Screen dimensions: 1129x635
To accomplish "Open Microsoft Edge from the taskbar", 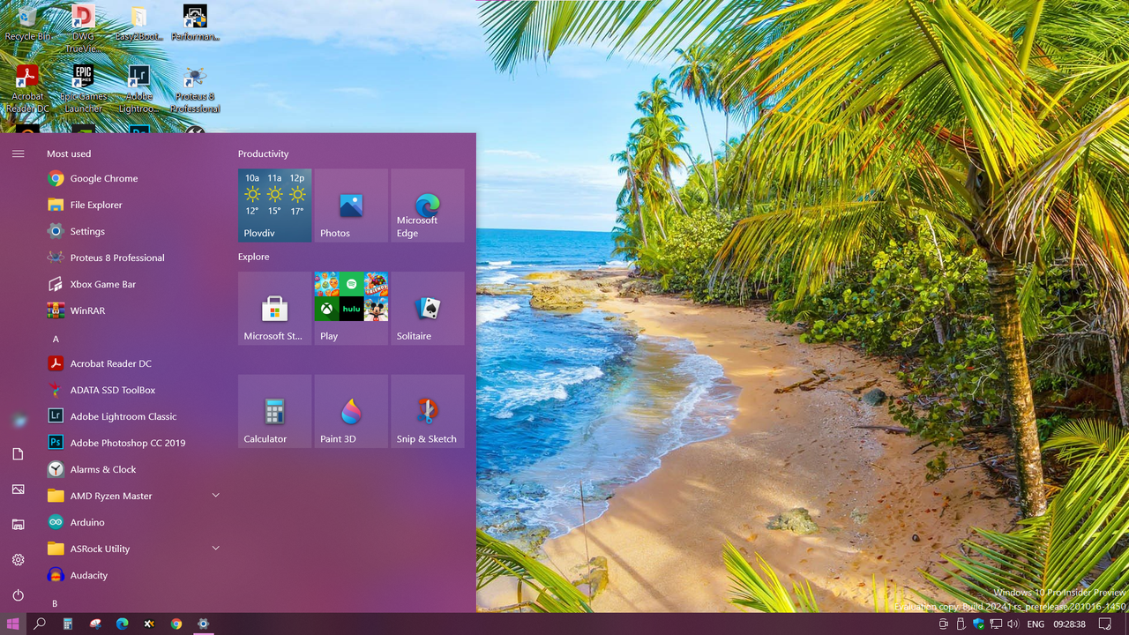I will 122,624.
